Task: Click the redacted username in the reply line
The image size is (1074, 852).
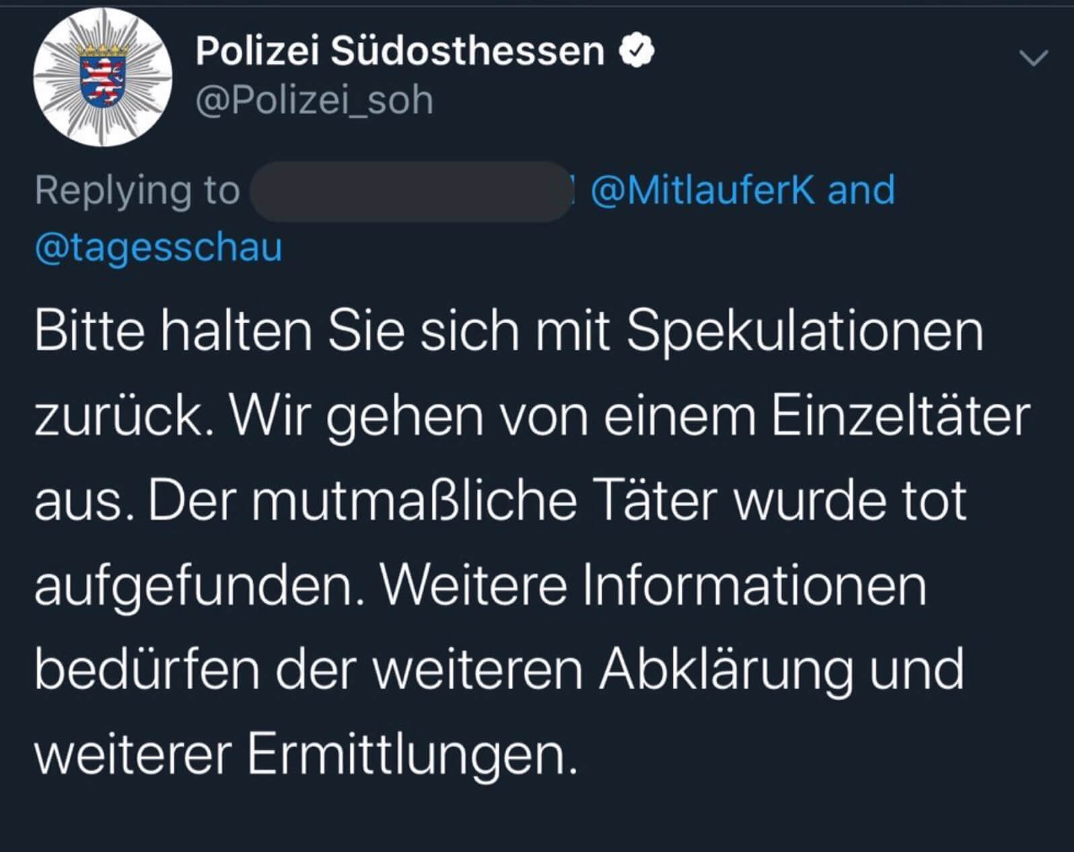Action: [410, 191]
